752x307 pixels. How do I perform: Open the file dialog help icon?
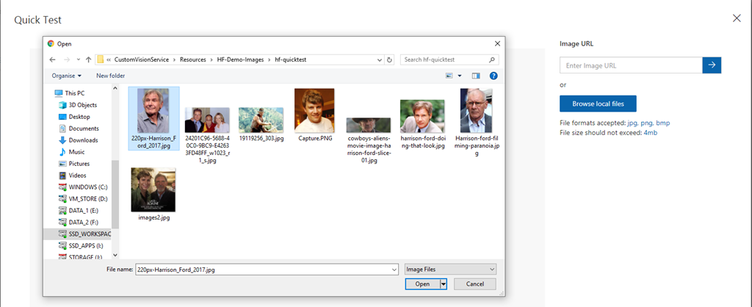[493, 76]
